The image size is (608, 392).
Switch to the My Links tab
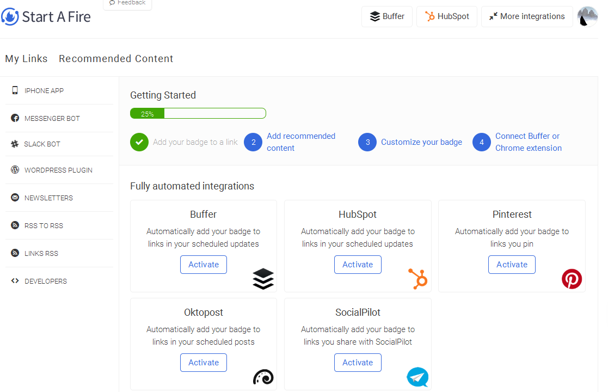pos(26,59)
